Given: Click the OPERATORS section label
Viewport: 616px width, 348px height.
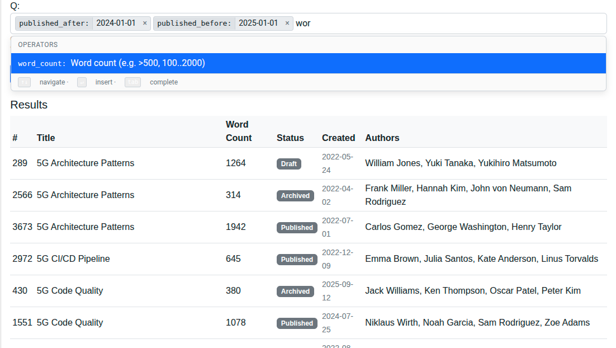Looking at the screenshot, I should tap(37, 45).
